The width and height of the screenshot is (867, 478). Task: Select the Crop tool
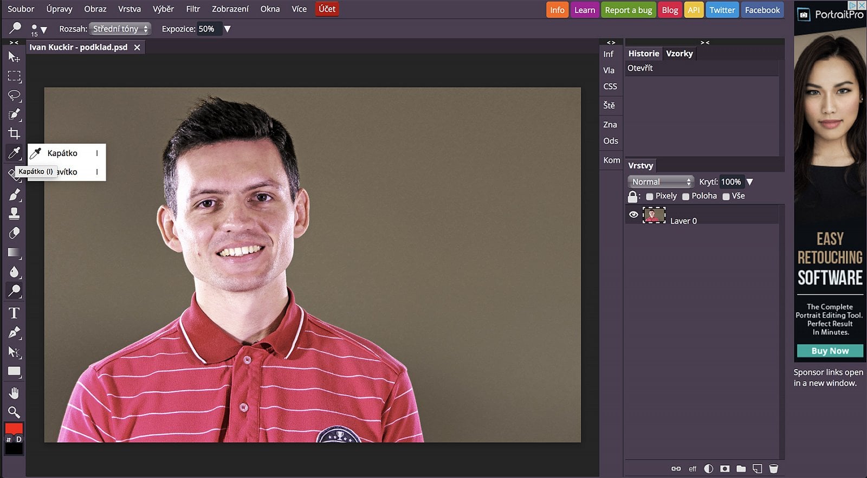click(x=14, y=133)
